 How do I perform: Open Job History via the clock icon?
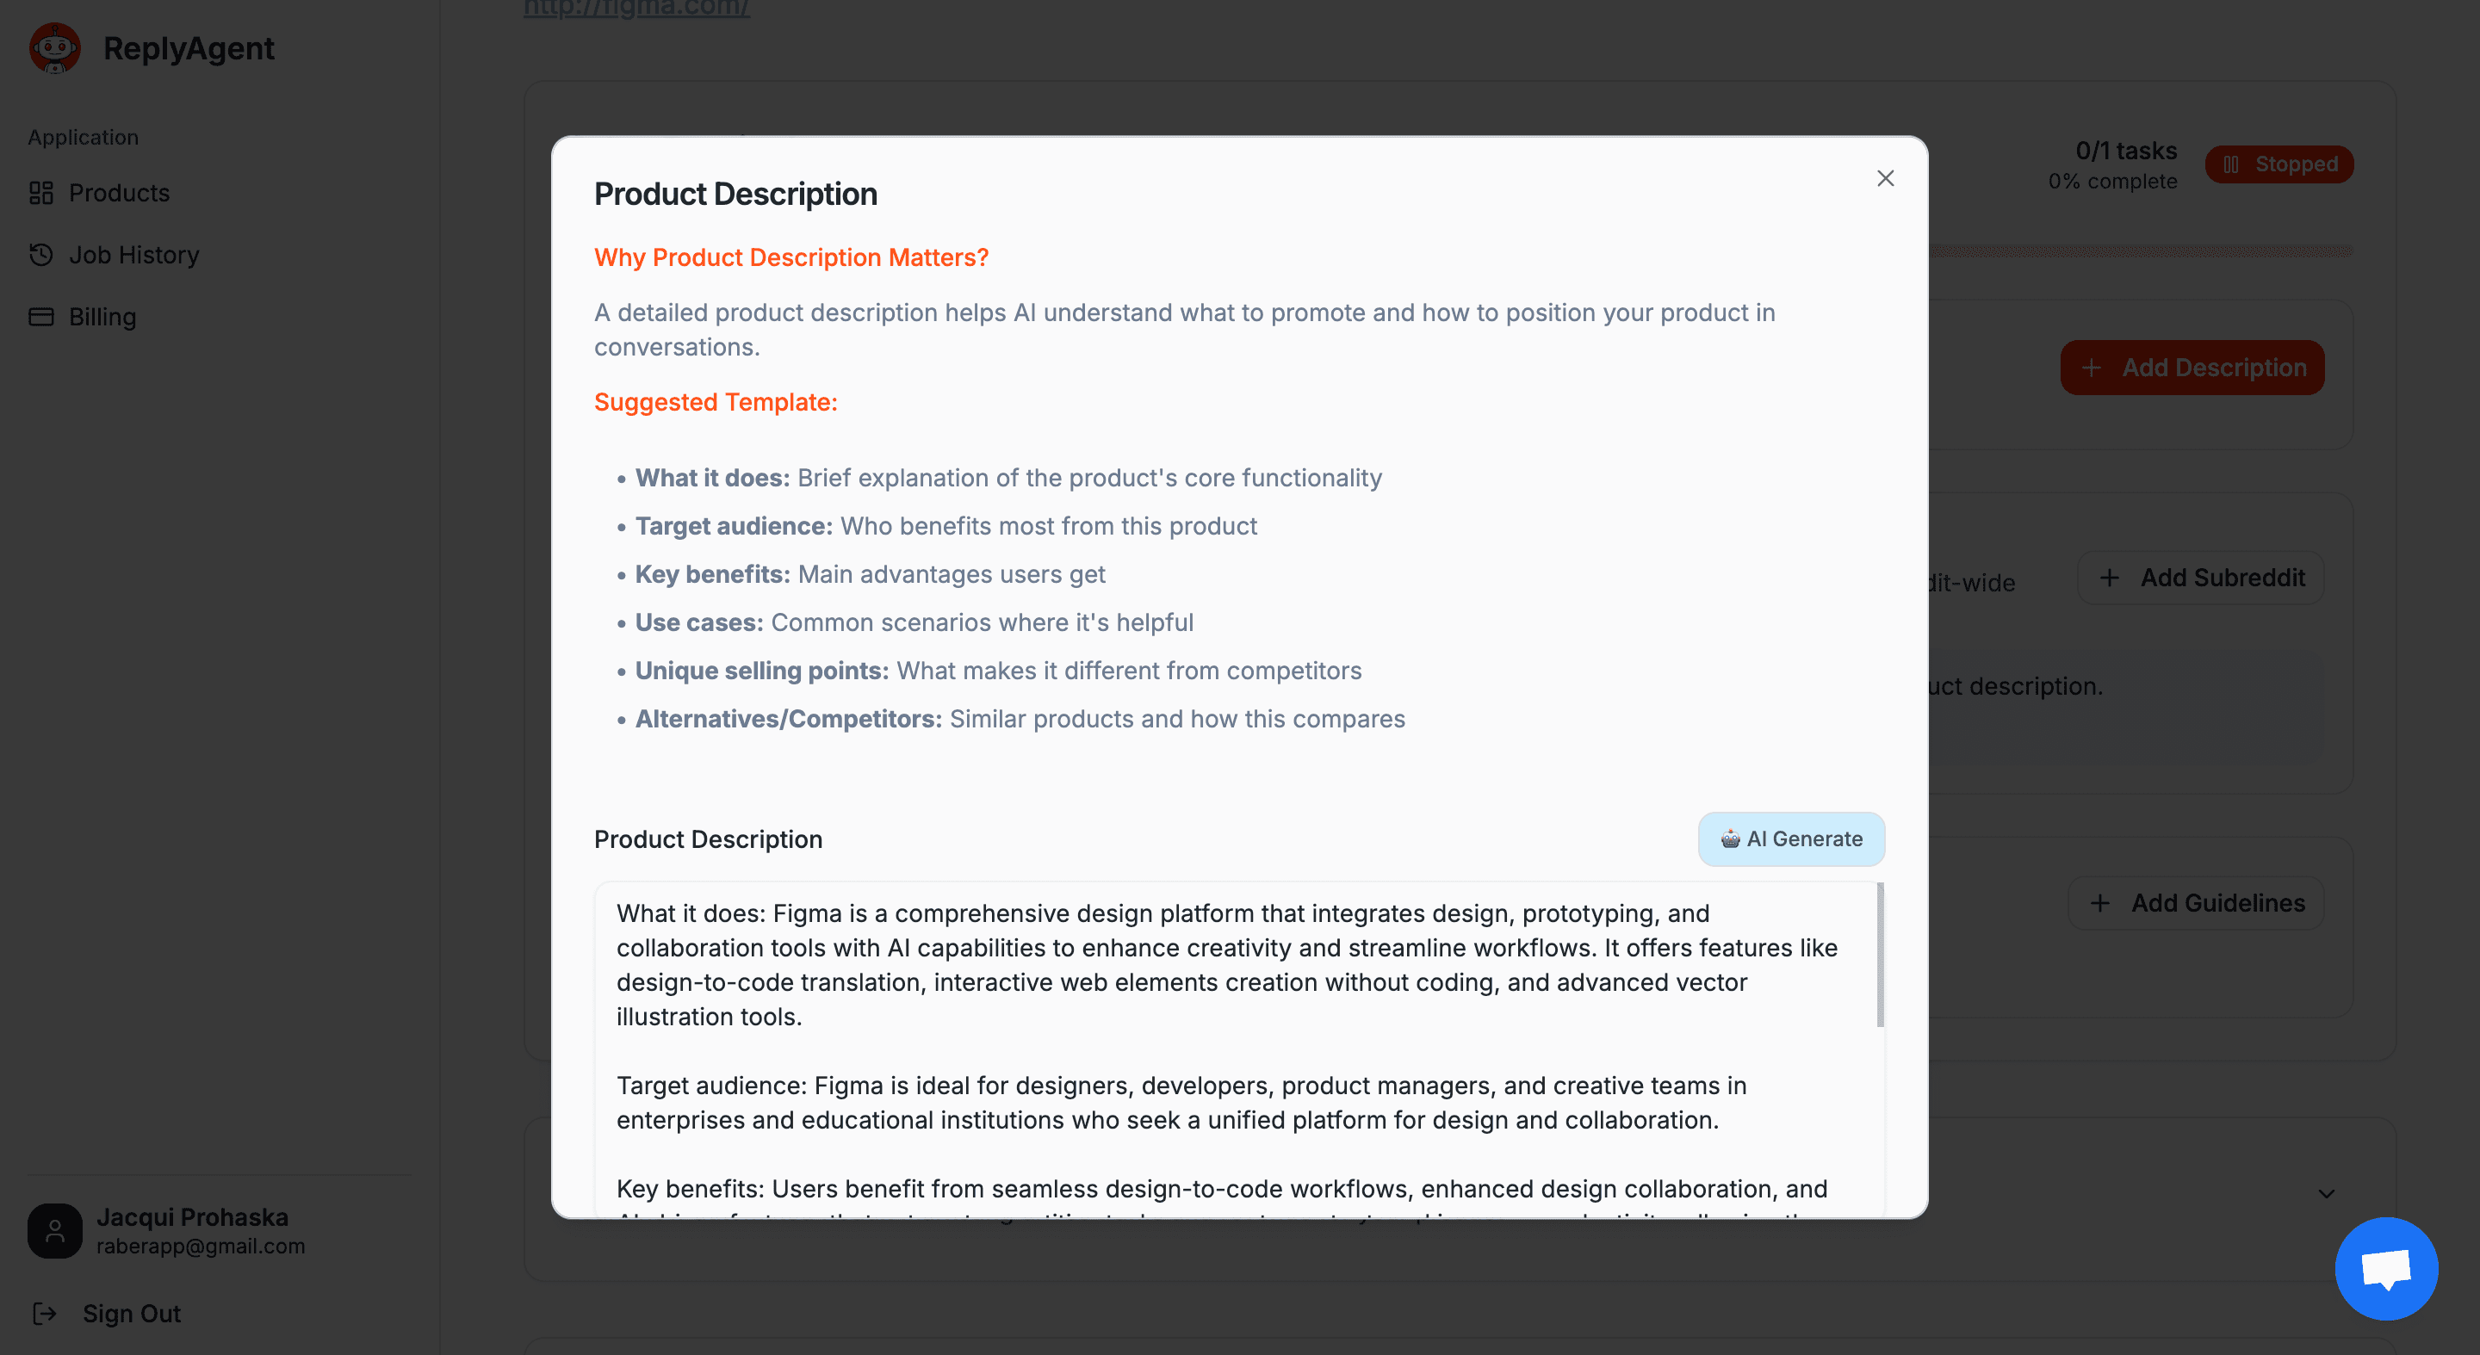tap(41, 254)
